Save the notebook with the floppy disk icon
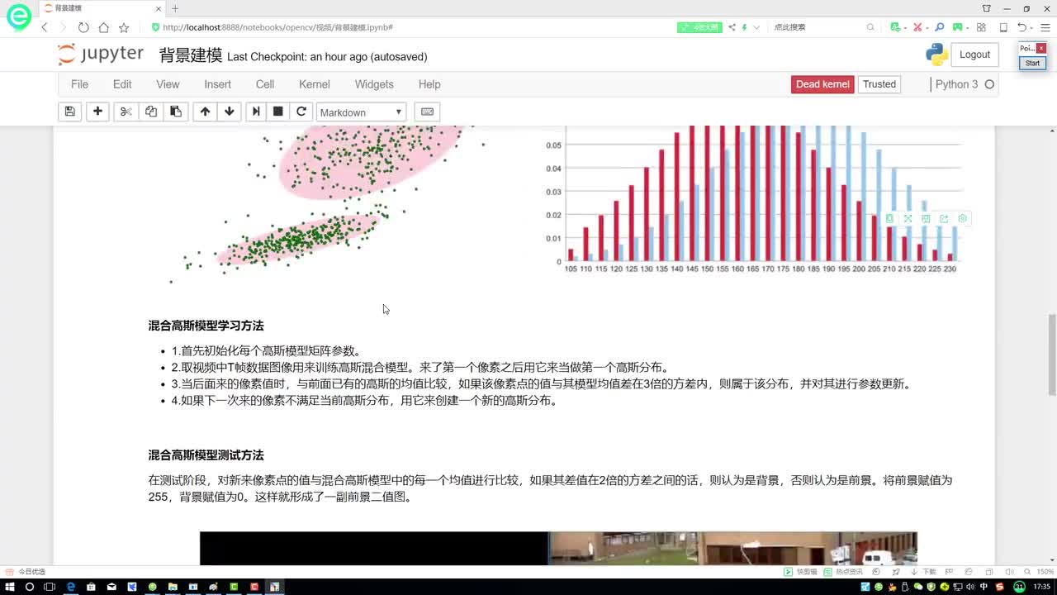 point(70,112)
